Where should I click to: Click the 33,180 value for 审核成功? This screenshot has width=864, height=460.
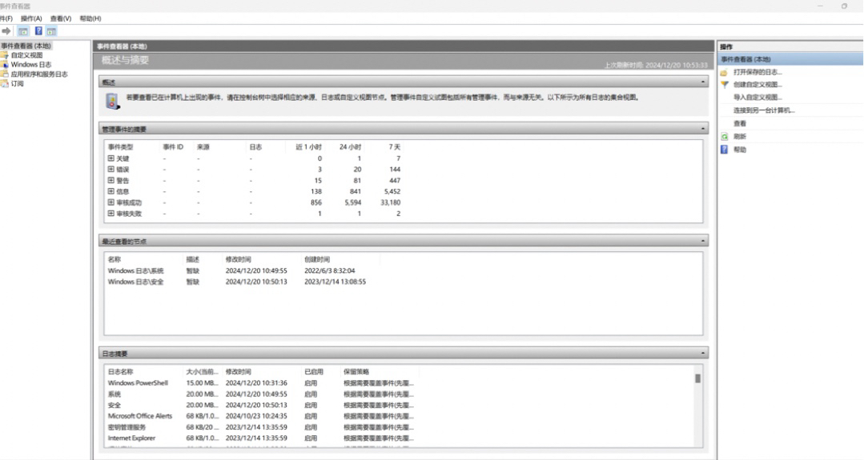(390, 202)
